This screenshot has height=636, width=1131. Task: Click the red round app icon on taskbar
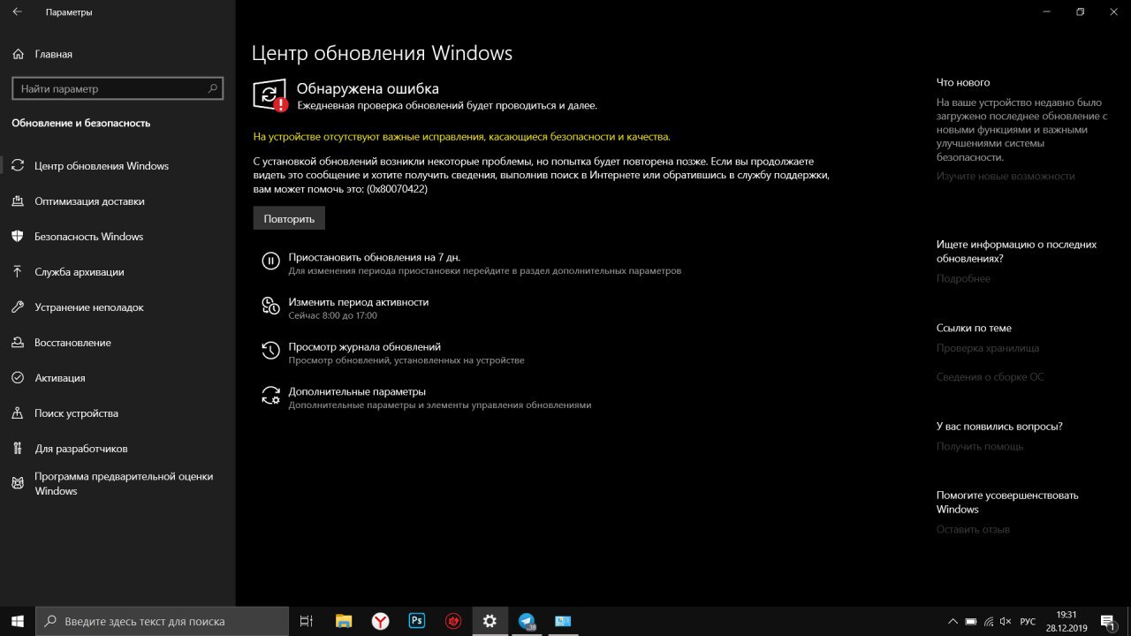click(452, 621)
